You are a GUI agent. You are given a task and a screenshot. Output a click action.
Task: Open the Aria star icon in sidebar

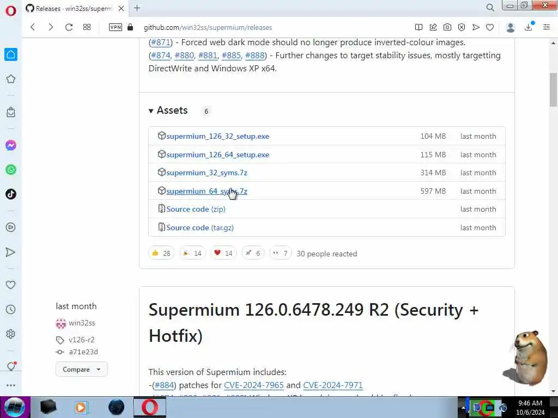[x=11, y=79]
